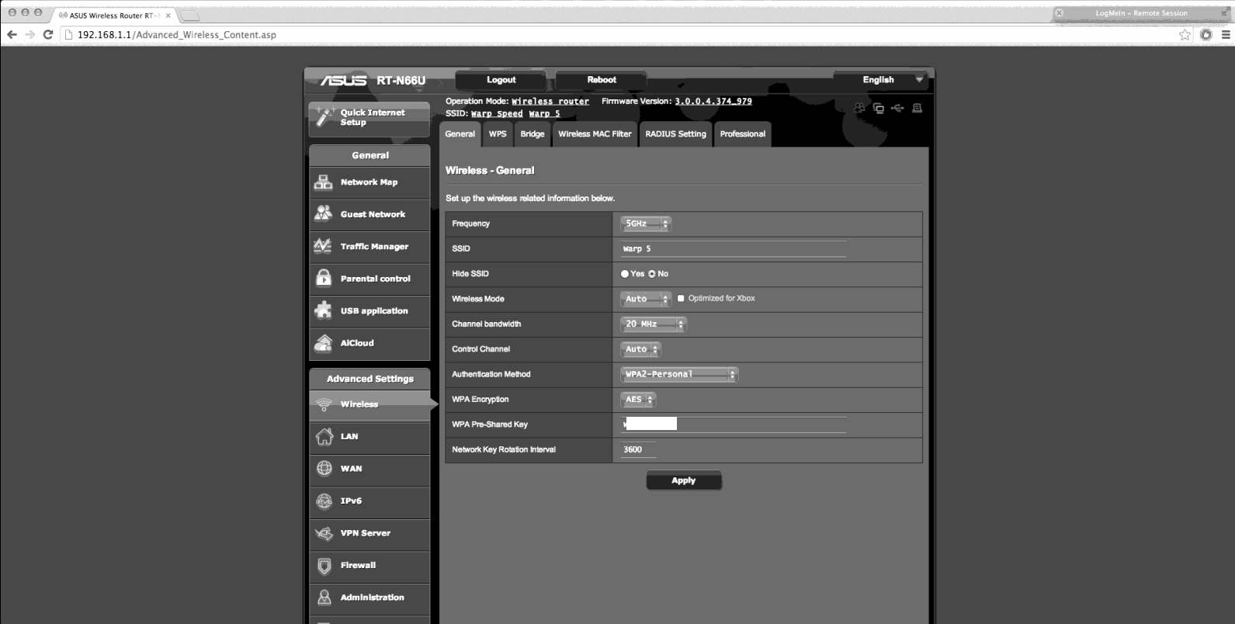Click the Firewall shield icon
Image resolution: width=1235 pixels, height=624 pixels.
324,566
